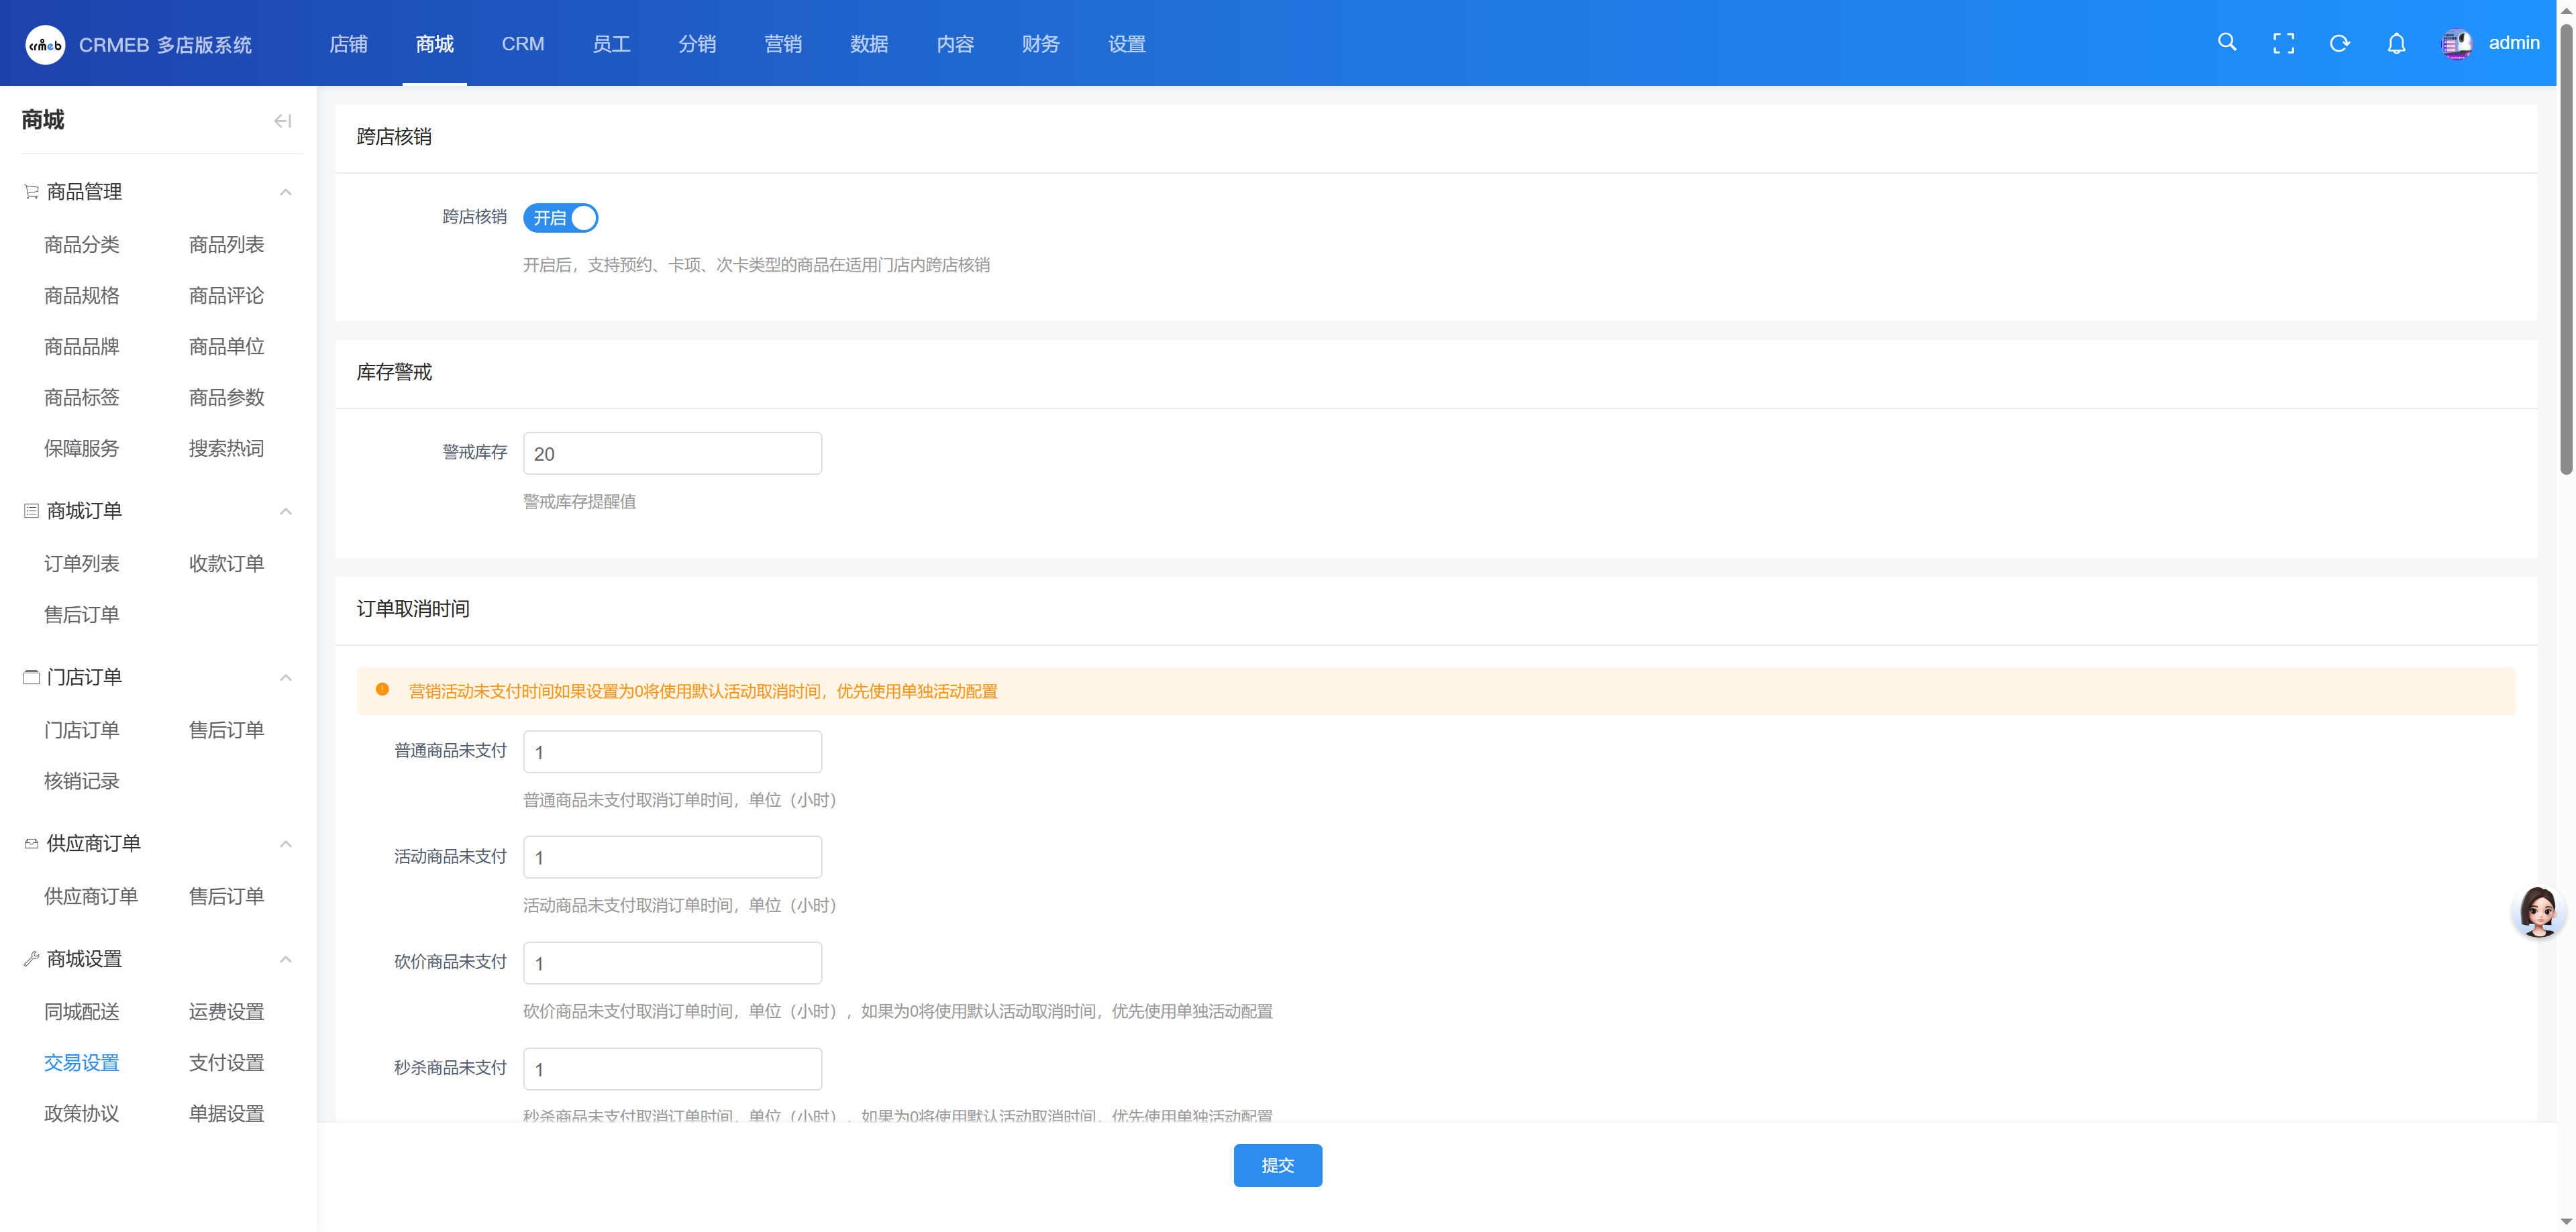Switch to the CRM top tab
Screen dimensions: 2576x1232
click(522, 44)
